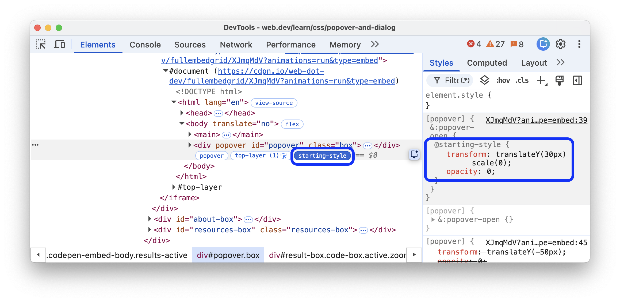
Task: Toggle the .cls class editor
Action: 522,80
